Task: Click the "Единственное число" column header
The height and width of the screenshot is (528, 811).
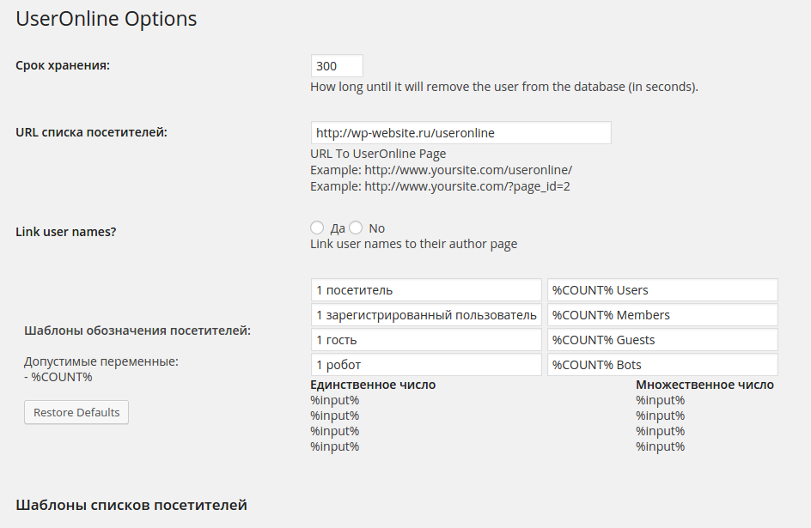Action: (x=373, y=385)
